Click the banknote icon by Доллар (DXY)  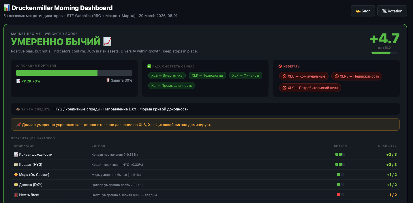pyautogui.click(x=16, y=185)
